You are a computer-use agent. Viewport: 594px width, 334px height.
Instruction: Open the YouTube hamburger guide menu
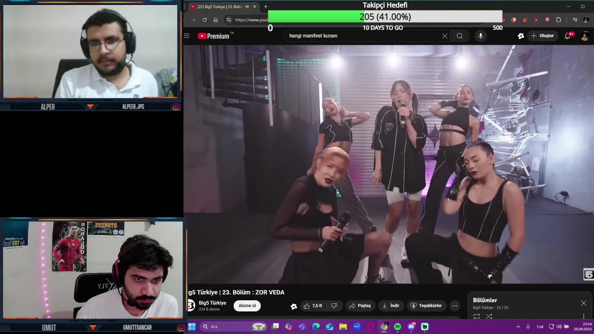tap(187, 36)
